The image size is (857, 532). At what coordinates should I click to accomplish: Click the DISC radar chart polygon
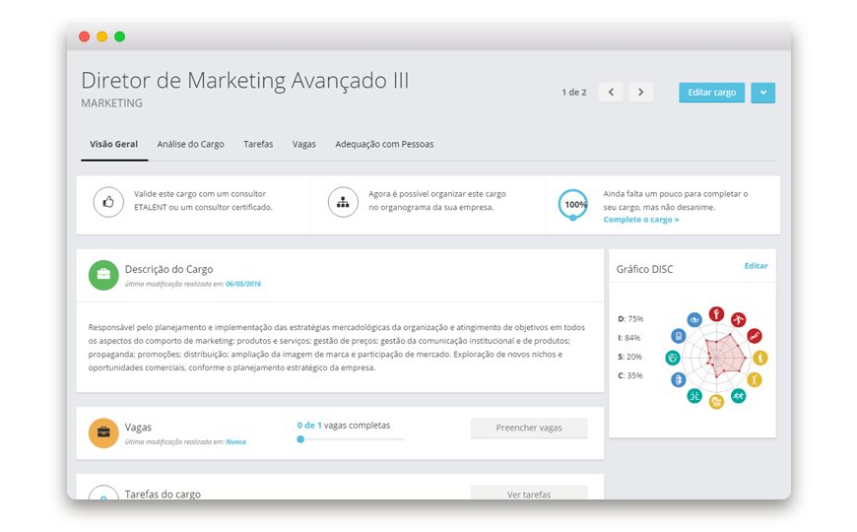tap(725, 356)
